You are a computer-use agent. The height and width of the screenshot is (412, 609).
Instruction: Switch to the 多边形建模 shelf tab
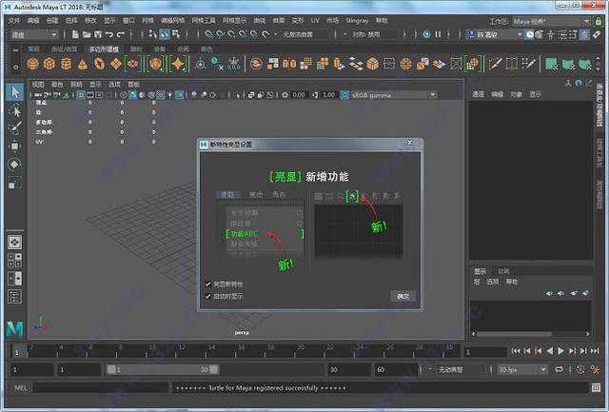104,48
